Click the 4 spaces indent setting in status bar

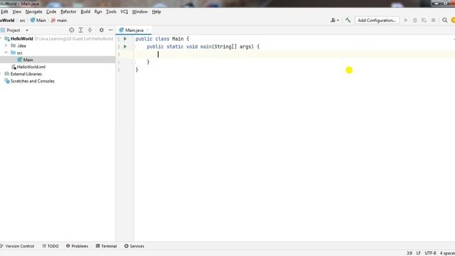(447, 253)
